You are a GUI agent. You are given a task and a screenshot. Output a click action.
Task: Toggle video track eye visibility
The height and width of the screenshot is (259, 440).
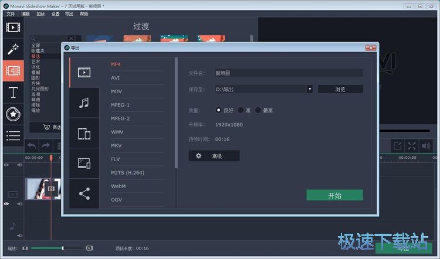click(6, 204)
